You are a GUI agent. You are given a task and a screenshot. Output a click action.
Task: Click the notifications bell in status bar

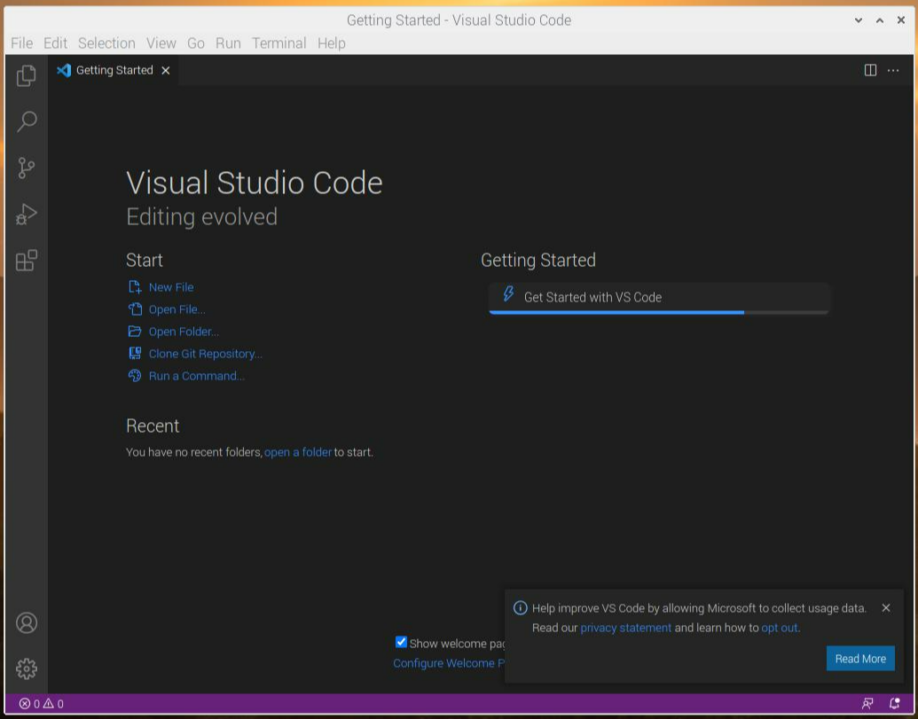point(894,704)
